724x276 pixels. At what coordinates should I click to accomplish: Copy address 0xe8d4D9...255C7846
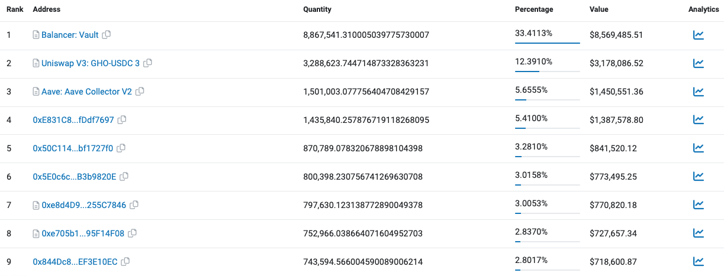coord(134,205)
